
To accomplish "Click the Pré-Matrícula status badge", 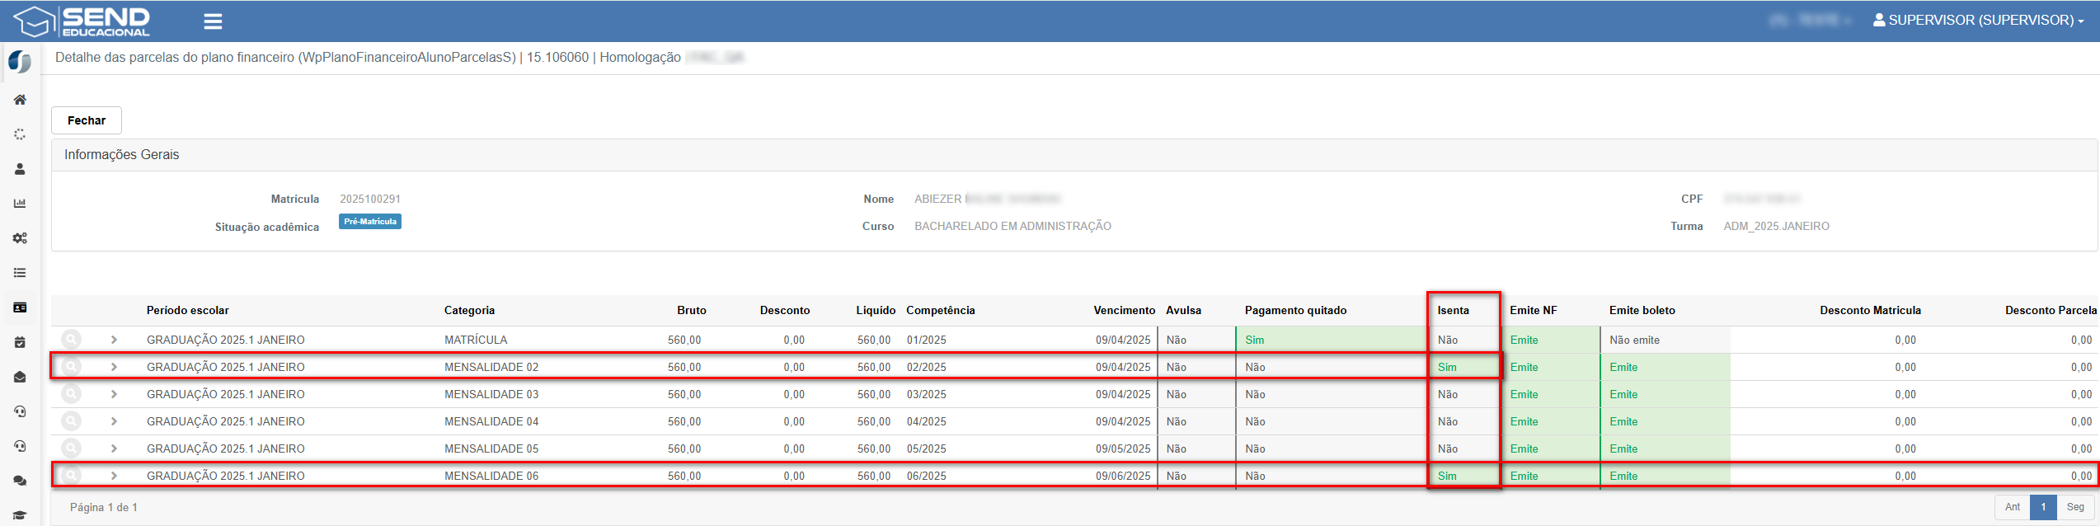I will tap(370, 222).
